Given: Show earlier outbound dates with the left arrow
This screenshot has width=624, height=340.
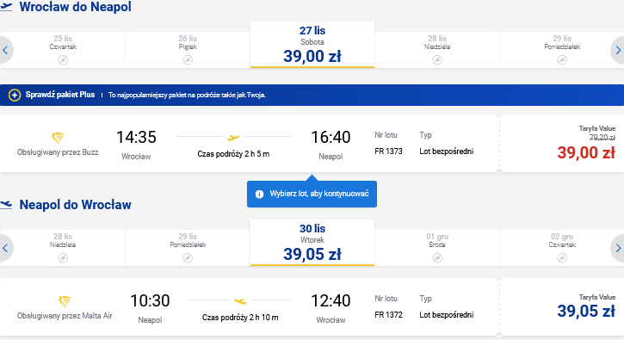Looking at the screenshot, I should pos(5,50).
